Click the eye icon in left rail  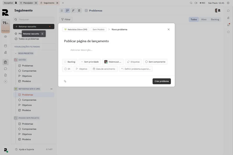coord(6,36)
